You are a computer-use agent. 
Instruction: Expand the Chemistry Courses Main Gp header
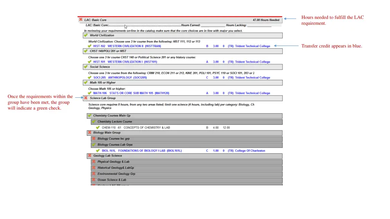tap(185, 116)
